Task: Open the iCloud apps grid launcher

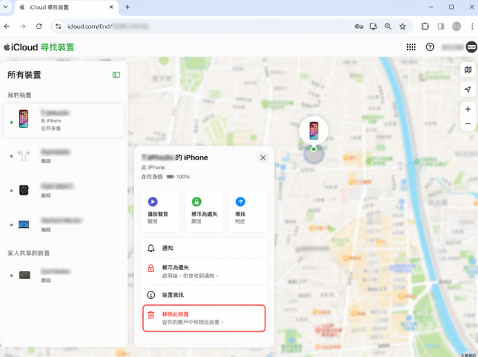Action: pos(411,47)
